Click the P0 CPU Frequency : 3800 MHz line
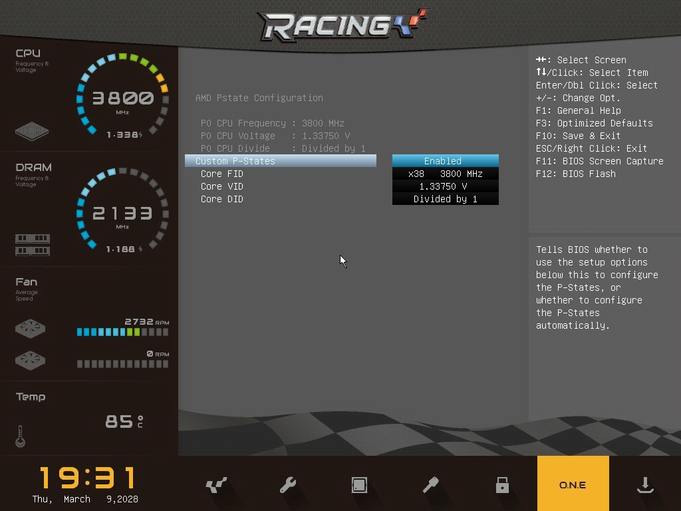 pos(272,123)
